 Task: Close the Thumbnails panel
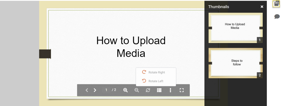tap(262, 7)
